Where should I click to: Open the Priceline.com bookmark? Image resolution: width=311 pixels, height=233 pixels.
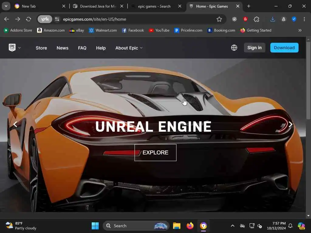188,30
